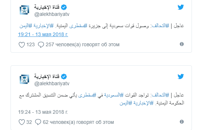The image size is (197, 130).
Task: Click info icon on the second tweet
Action: tap(182, 122)
